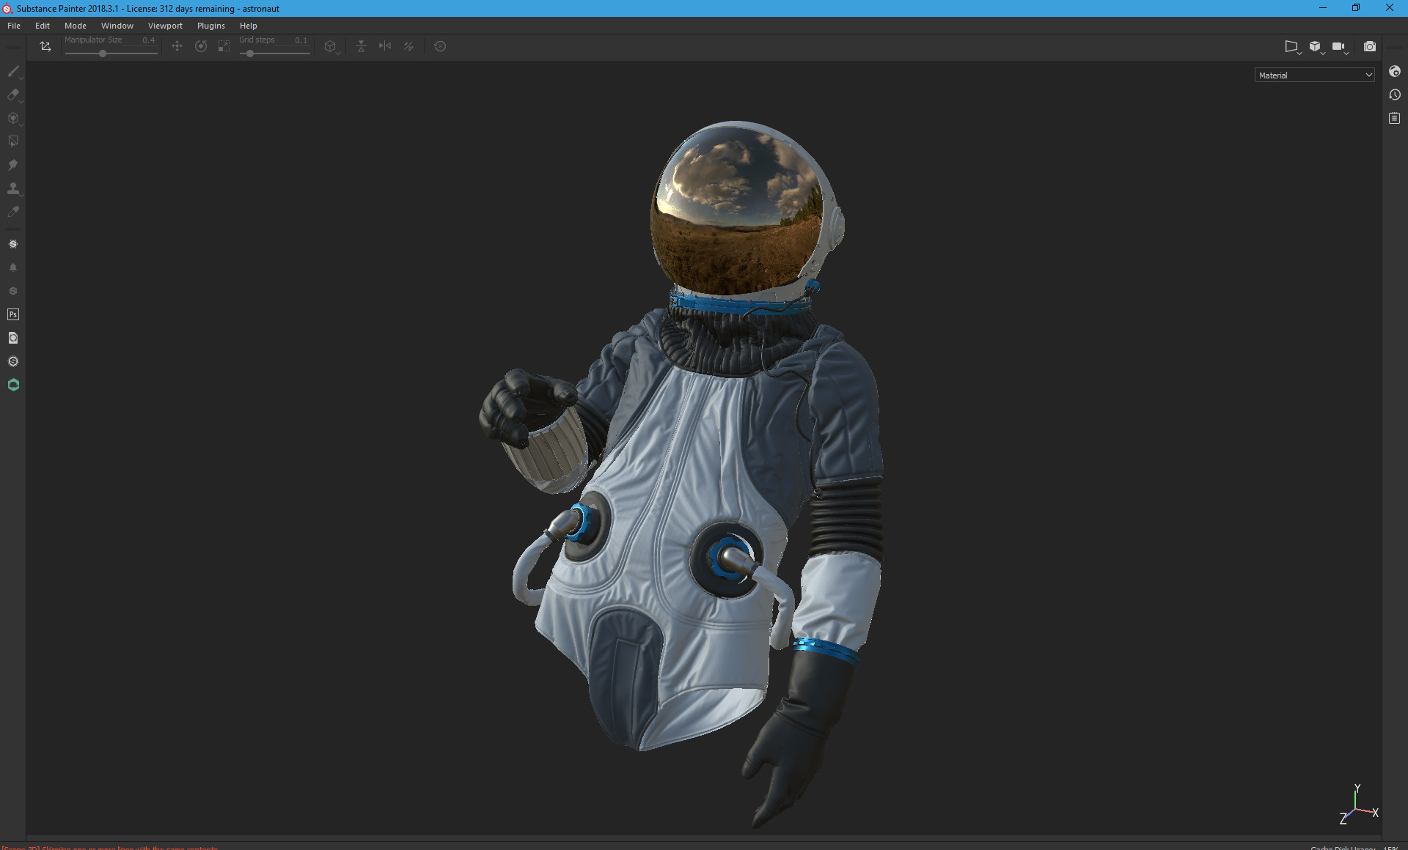Open the Window menu
Screen dimensions: 1408x850
point(117,26)
